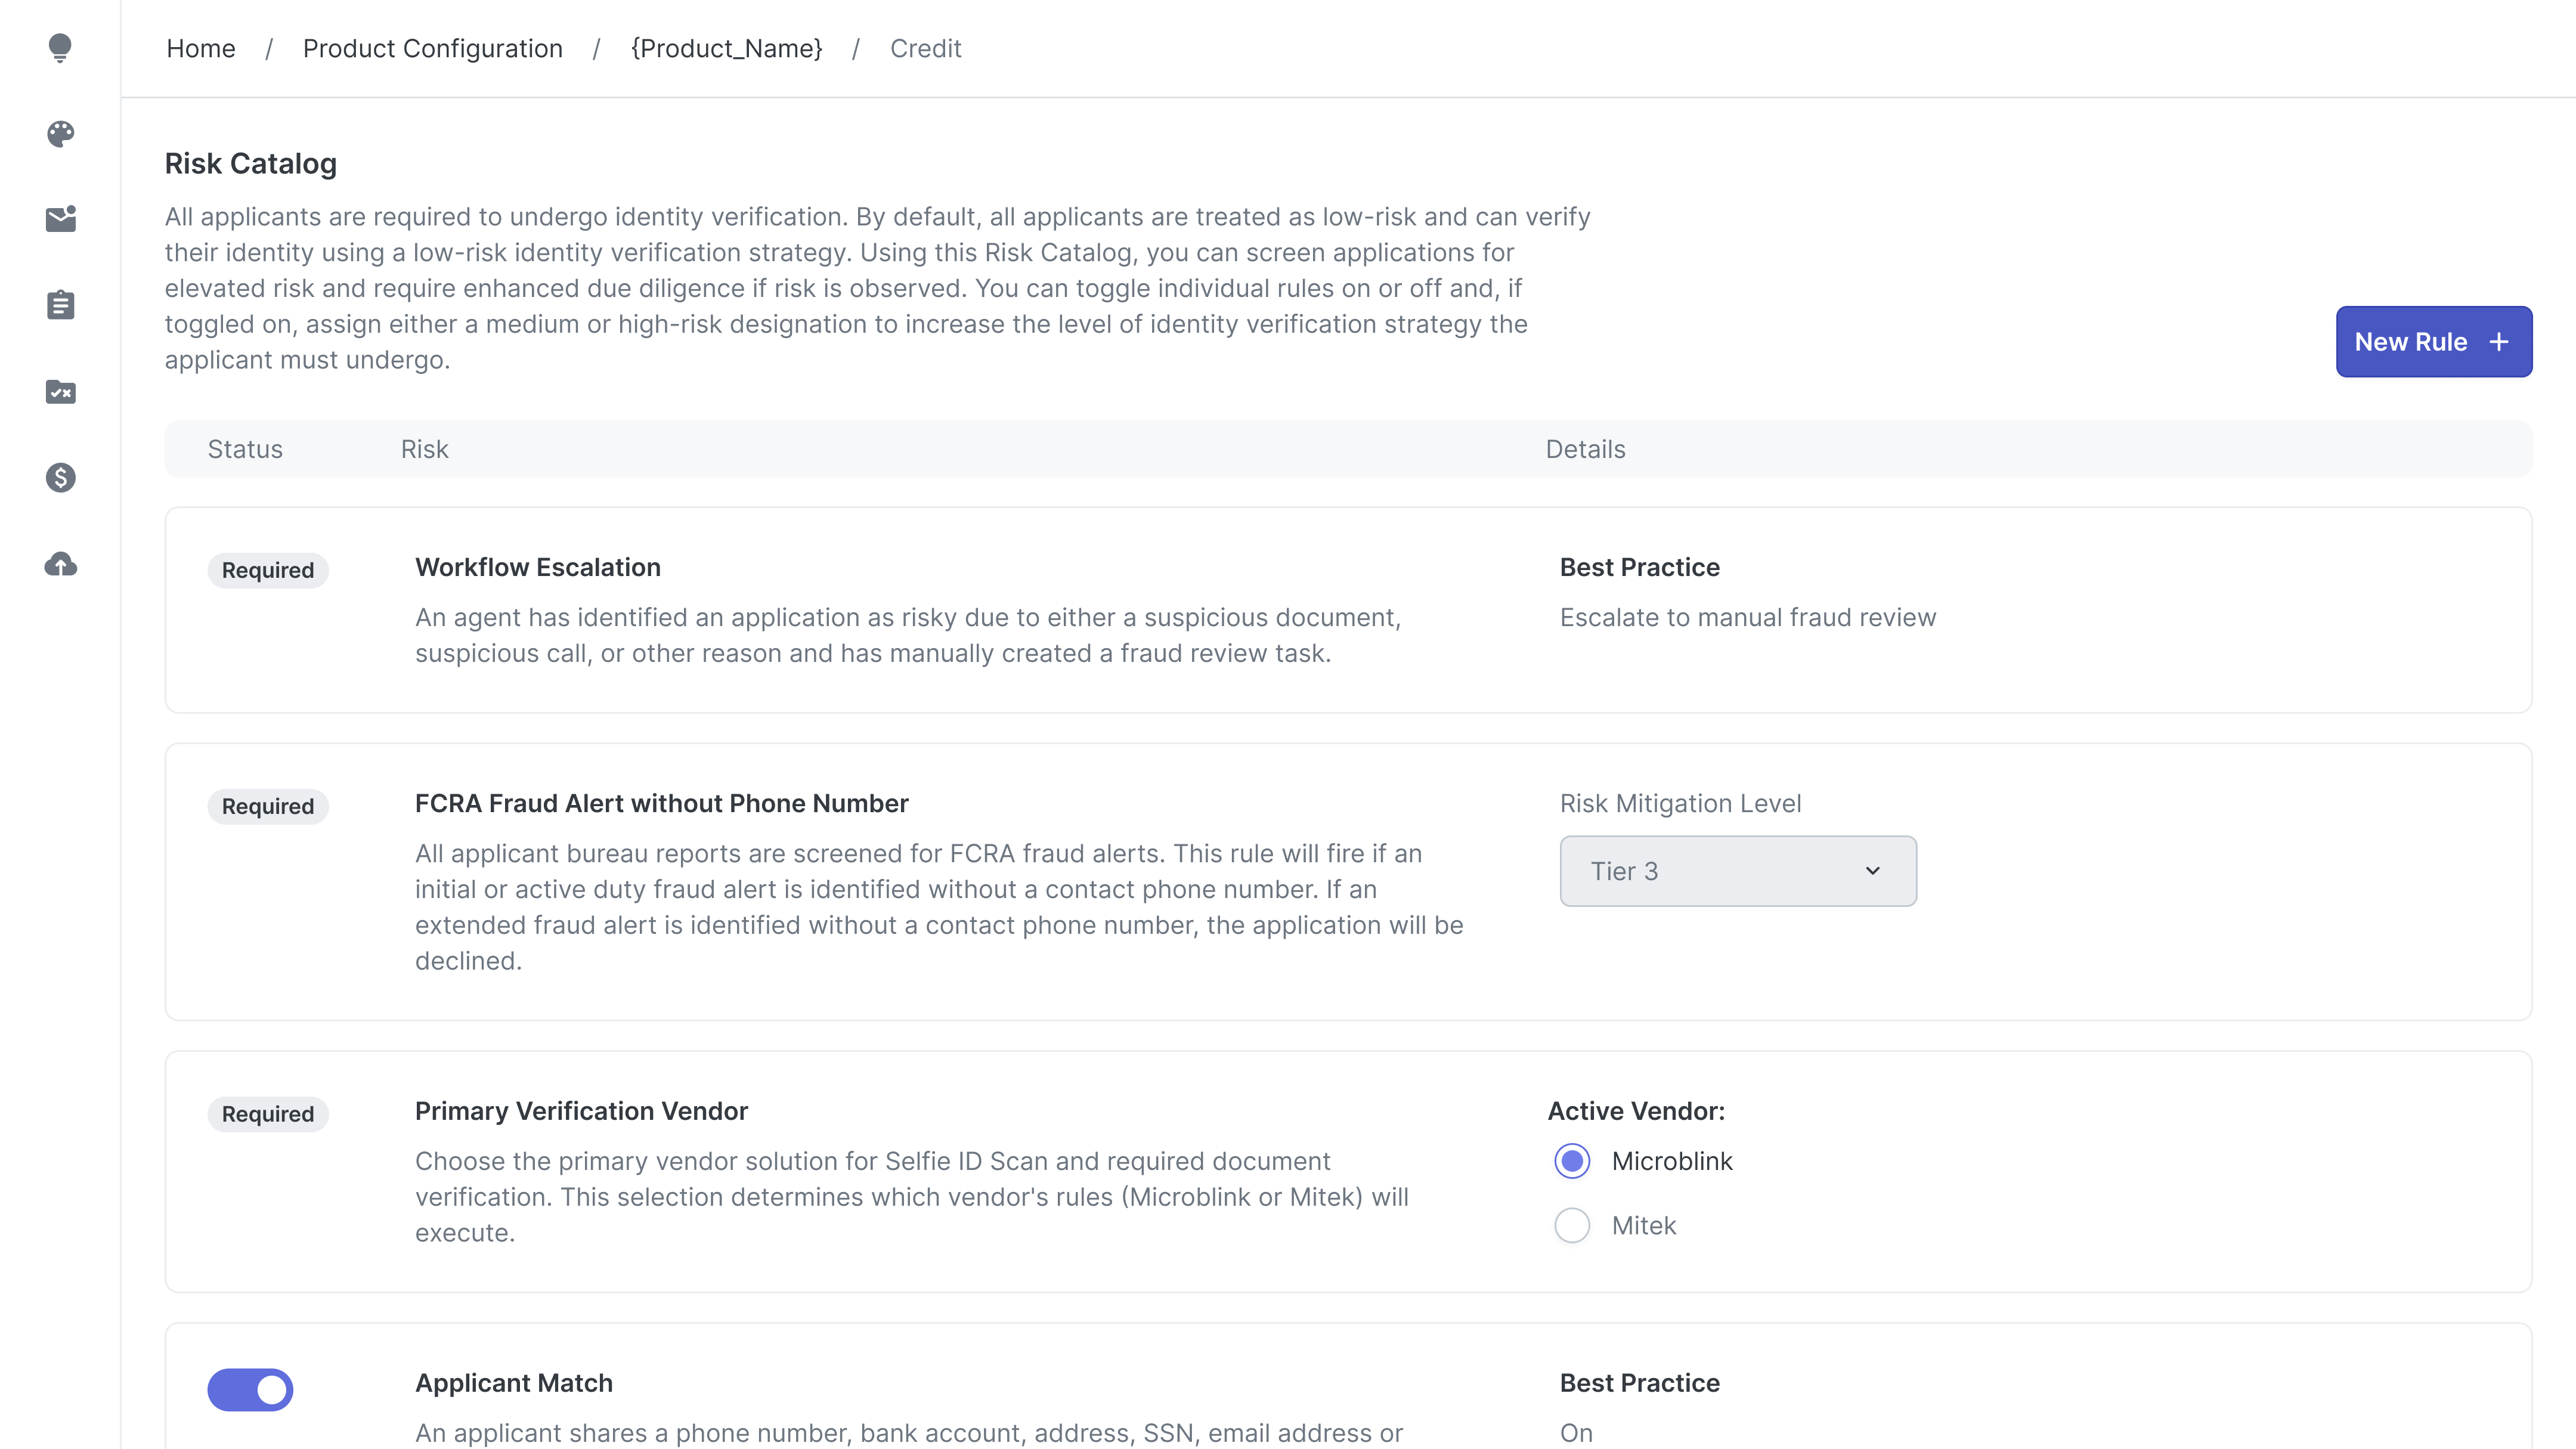
Task: Navigate to Home in the breadcrumb
Action: coord(201,48)
